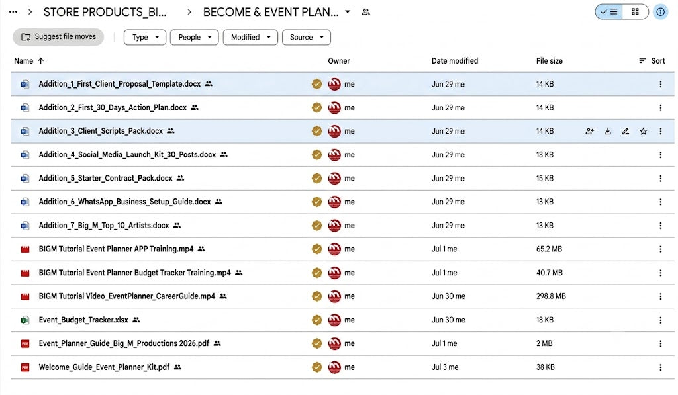
Task: Open more actions for Addition_5_Starter_Contract_Pack.docx
Action: click(x=660, y=179)
